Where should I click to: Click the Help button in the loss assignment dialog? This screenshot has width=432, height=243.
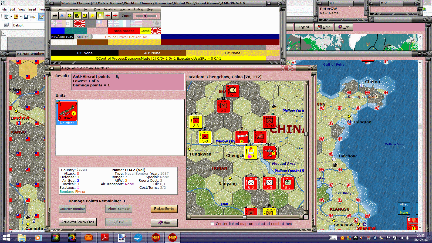164,223
